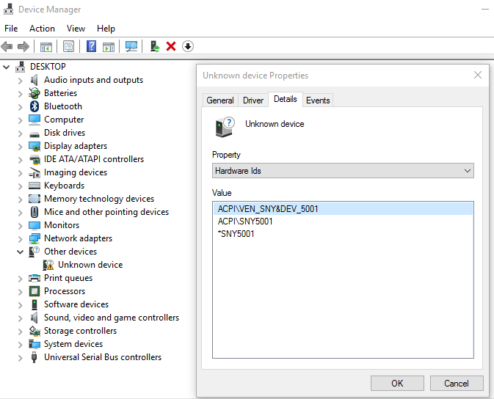
Task: Toggle the console tree pane icon
Action: pyautogui.click(x=46, y=47)
